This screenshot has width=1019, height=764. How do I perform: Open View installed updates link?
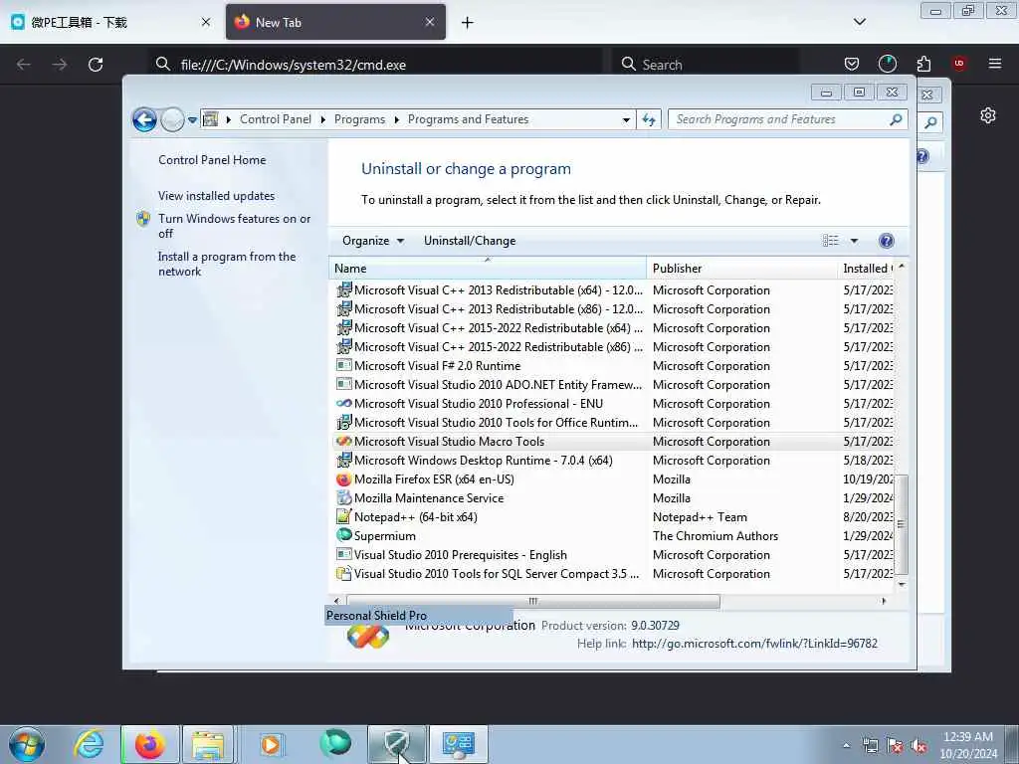216,196
